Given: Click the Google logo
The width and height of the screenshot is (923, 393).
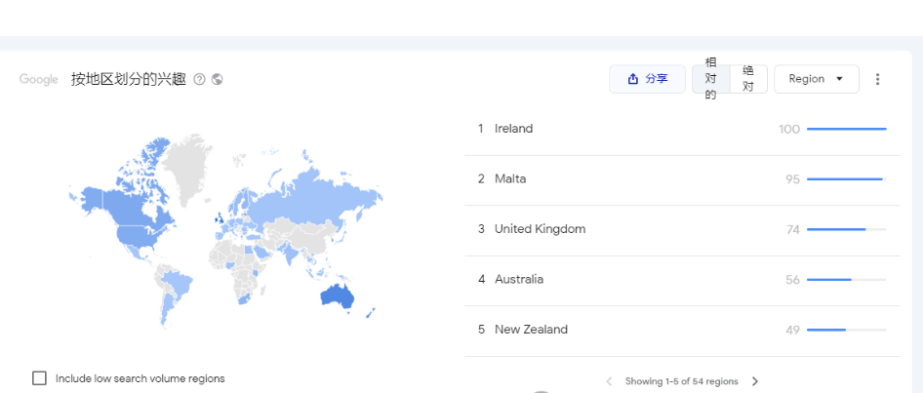Looking at the screenshot, I should 39,79.
